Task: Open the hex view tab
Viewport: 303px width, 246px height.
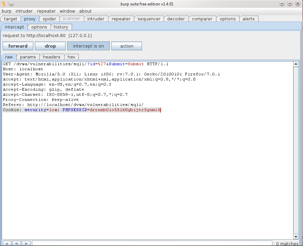Action: tap(71, 57)
